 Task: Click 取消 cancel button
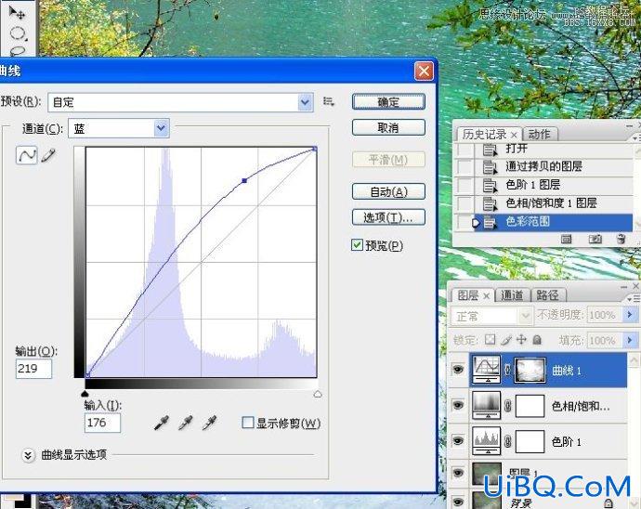388,127
